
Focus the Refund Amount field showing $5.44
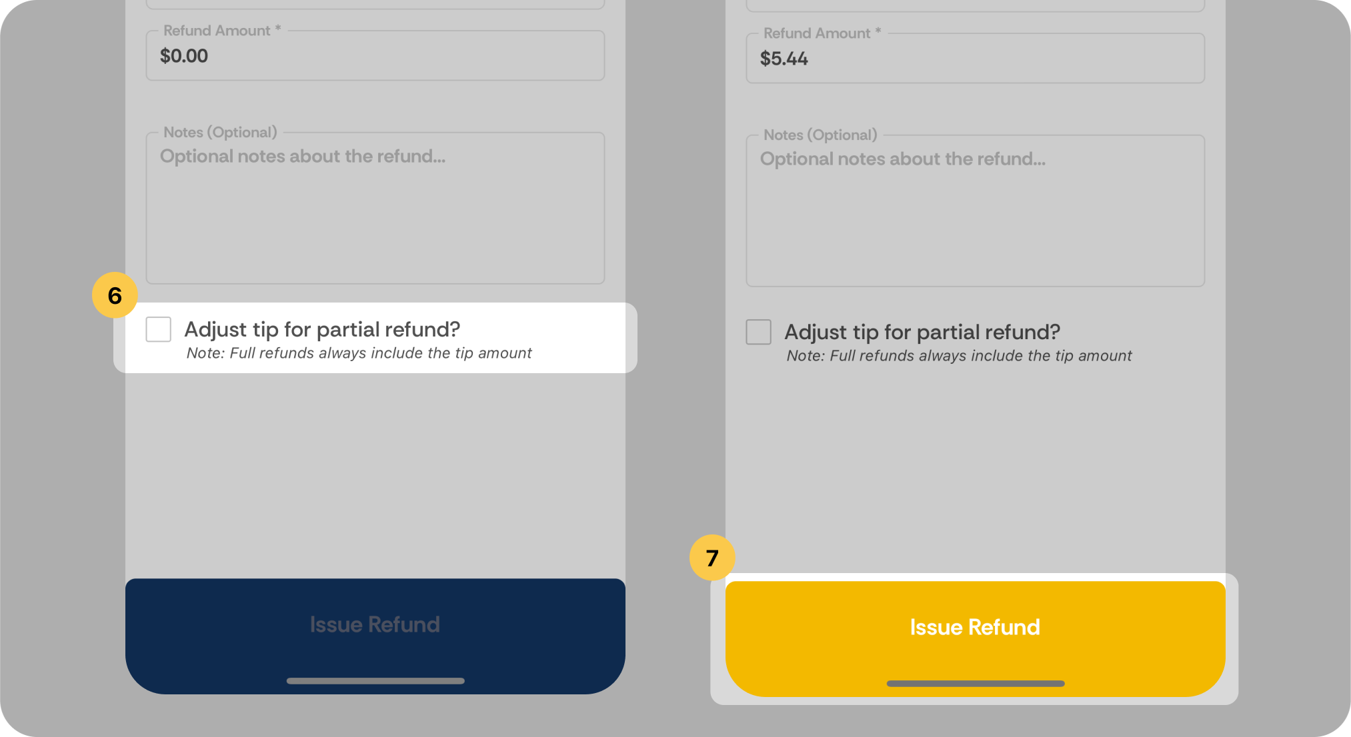tap(976, 58)
